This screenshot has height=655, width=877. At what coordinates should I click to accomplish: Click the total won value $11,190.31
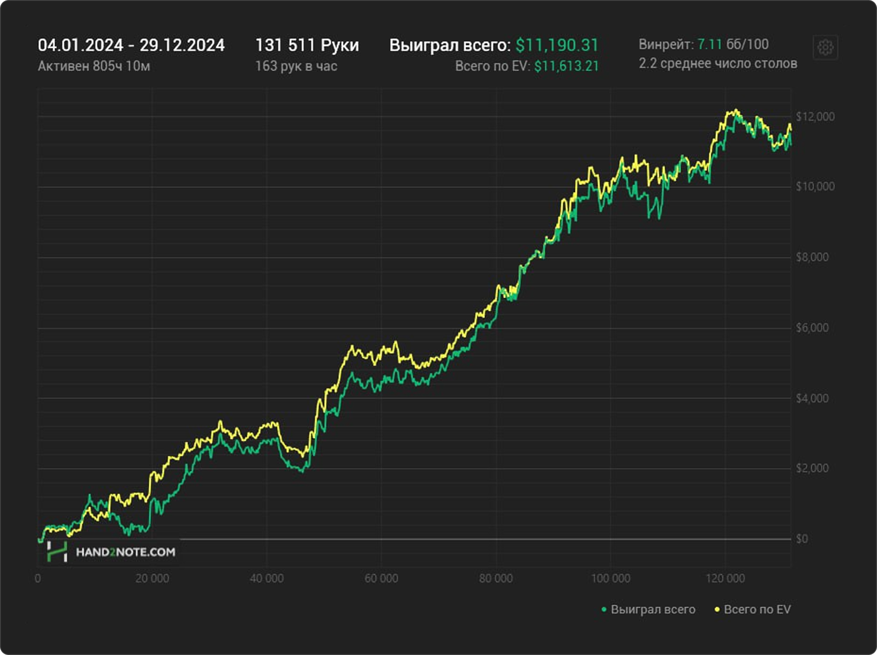coord(557,45)
